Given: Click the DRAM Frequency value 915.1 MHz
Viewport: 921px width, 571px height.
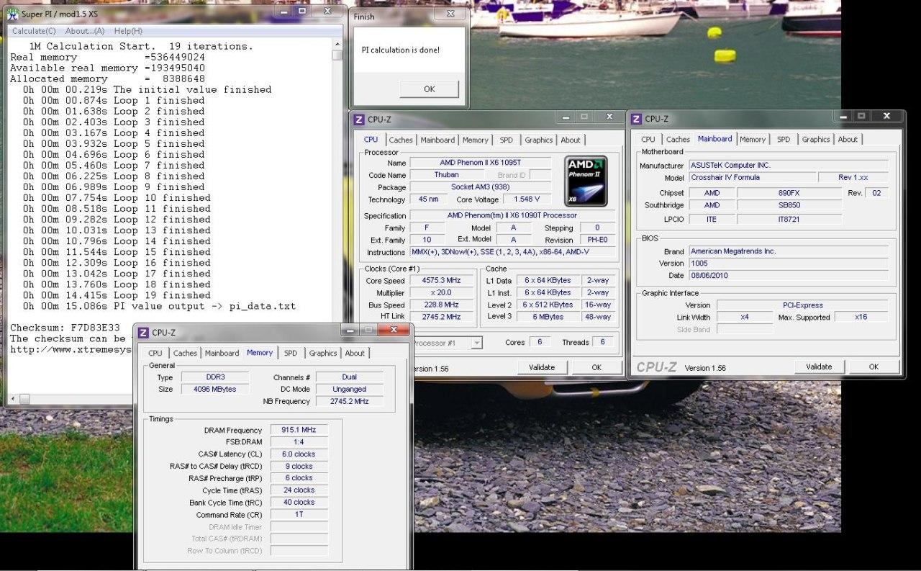Looking at the screenshot, I should (x=299, y=430).
